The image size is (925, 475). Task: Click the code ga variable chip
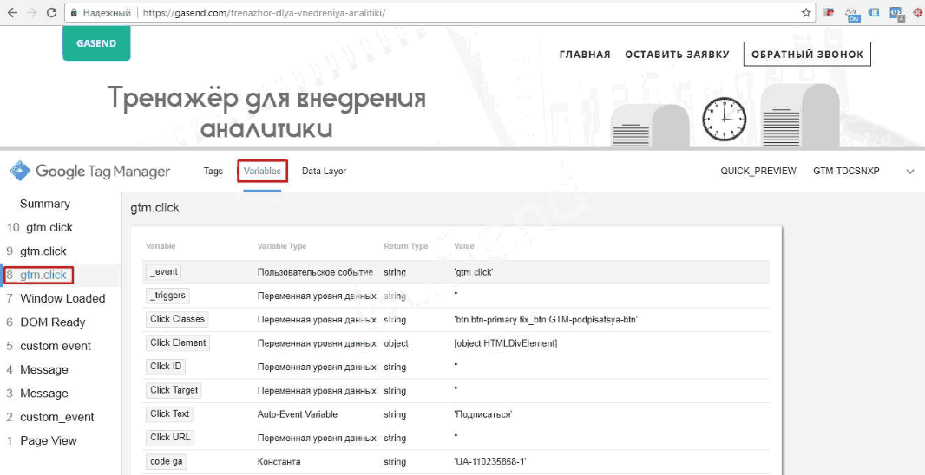coord(167,461)
